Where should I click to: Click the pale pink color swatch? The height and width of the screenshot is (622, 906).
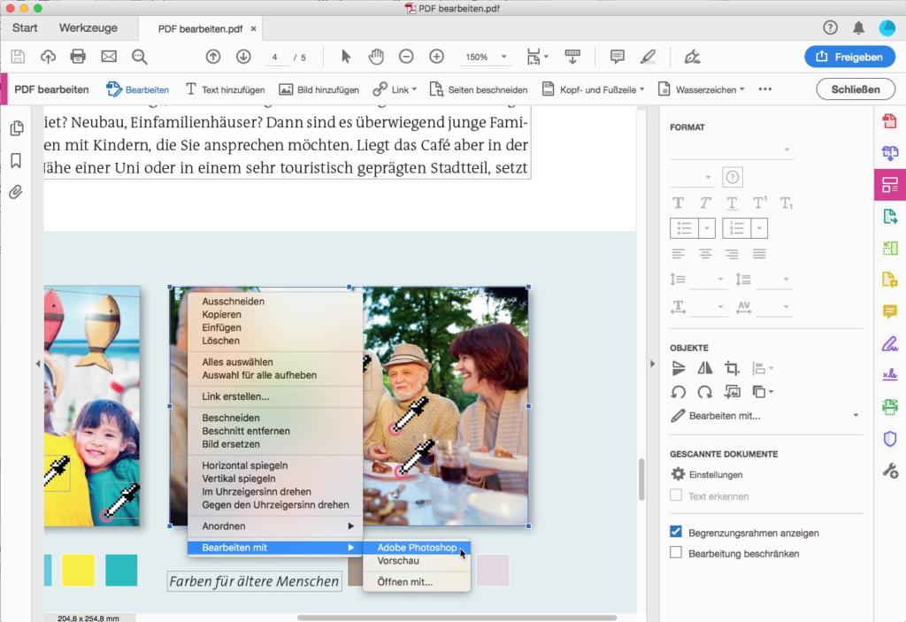click(493, 570)
